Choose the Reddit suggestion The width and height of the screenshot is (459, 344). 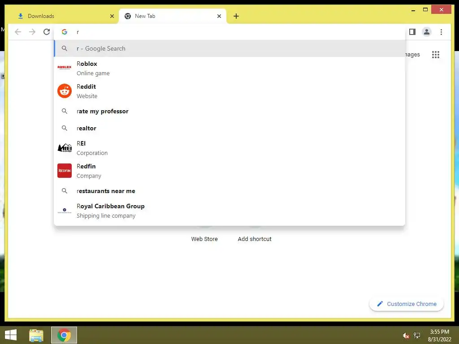pyautogui.click(x=229, y=91)
